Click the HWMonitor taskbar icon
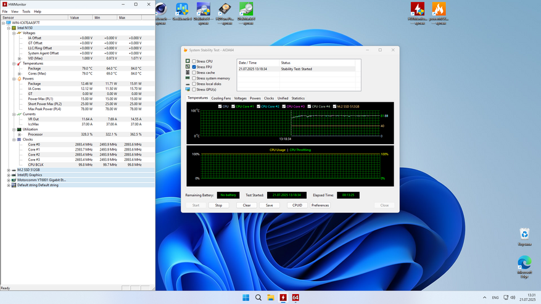541x304 pixels. pyautogui.click(x=283, y=297)
